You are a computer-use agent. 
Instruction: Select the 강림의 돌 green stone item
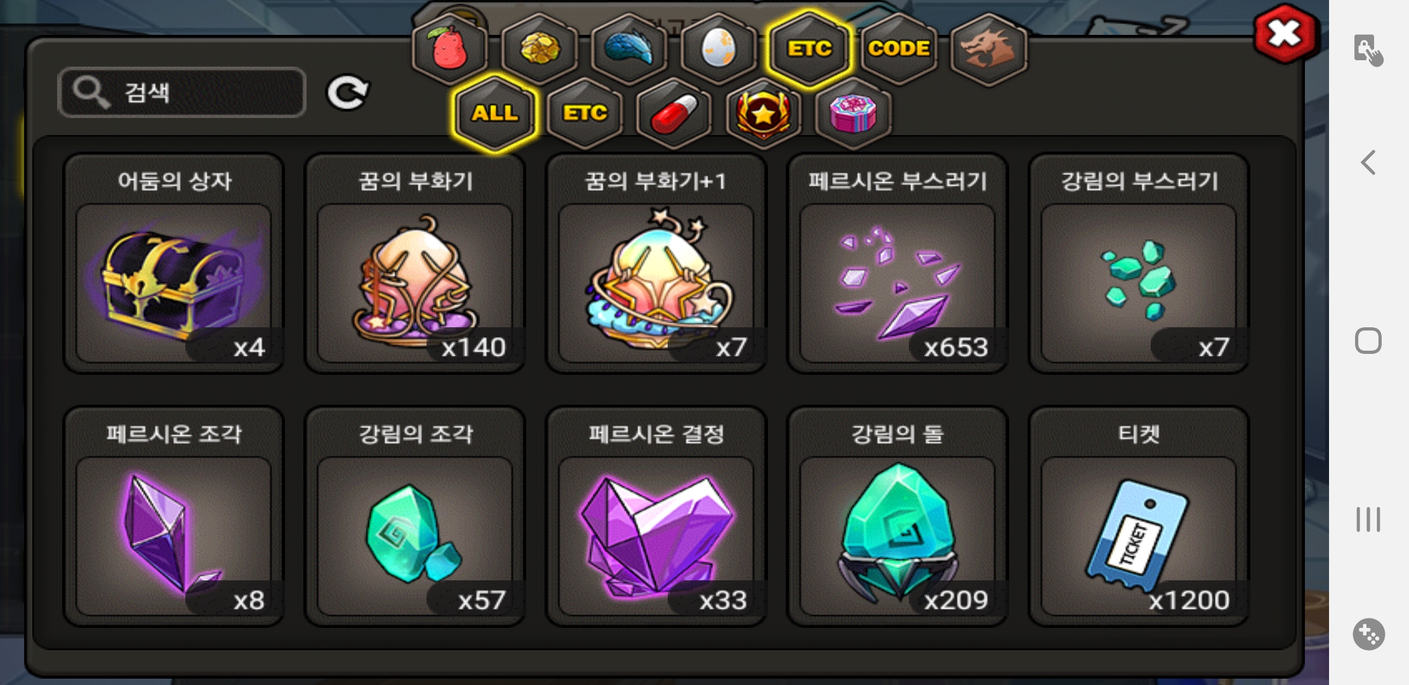point(897,516)
